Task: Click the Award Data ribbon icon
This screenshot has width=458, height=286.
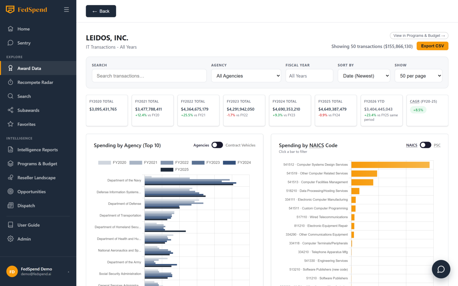Action: tap(10, 68)
